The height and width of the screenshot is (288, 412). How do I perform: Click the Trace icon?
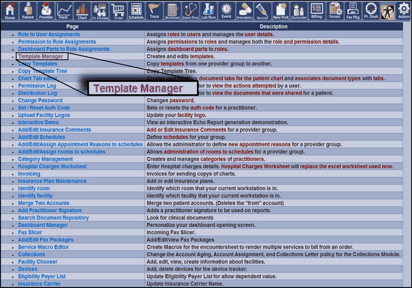[x=154, y=11]
